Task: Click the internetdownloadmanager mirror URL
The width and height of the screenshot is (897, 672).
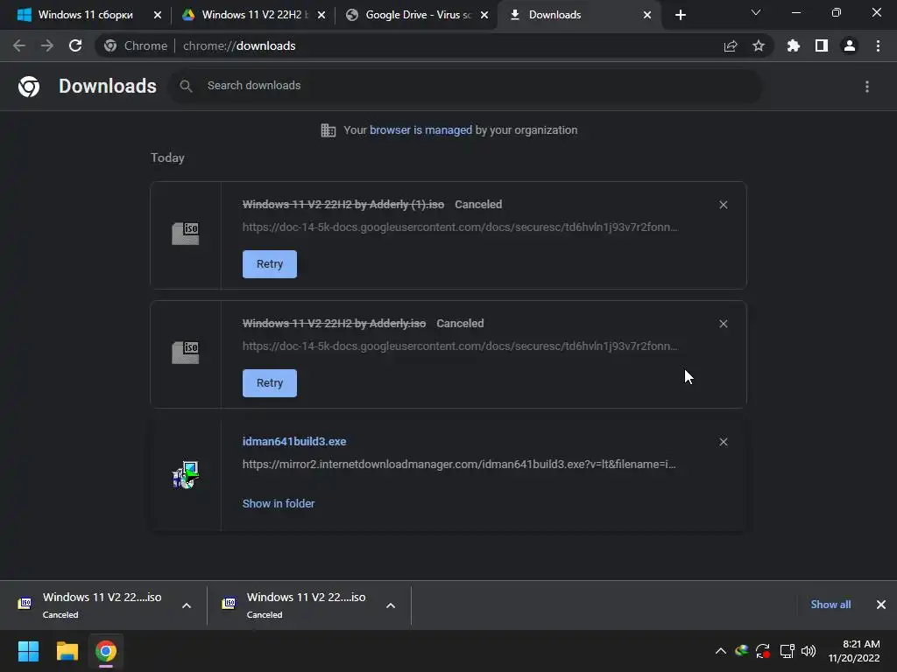Action: tap(459, 465)
